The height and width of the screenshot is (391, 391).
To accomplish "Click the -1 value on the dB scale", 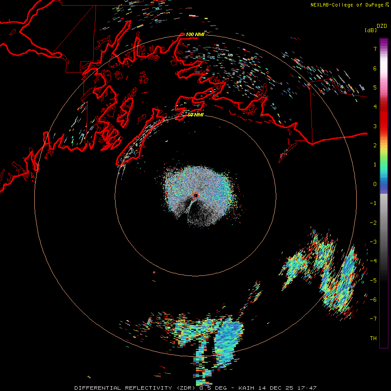I will 373,203.
